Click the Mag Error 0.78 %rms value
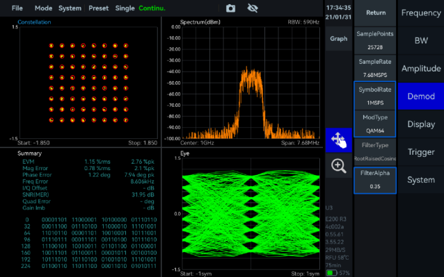 [x=97, y=168]
